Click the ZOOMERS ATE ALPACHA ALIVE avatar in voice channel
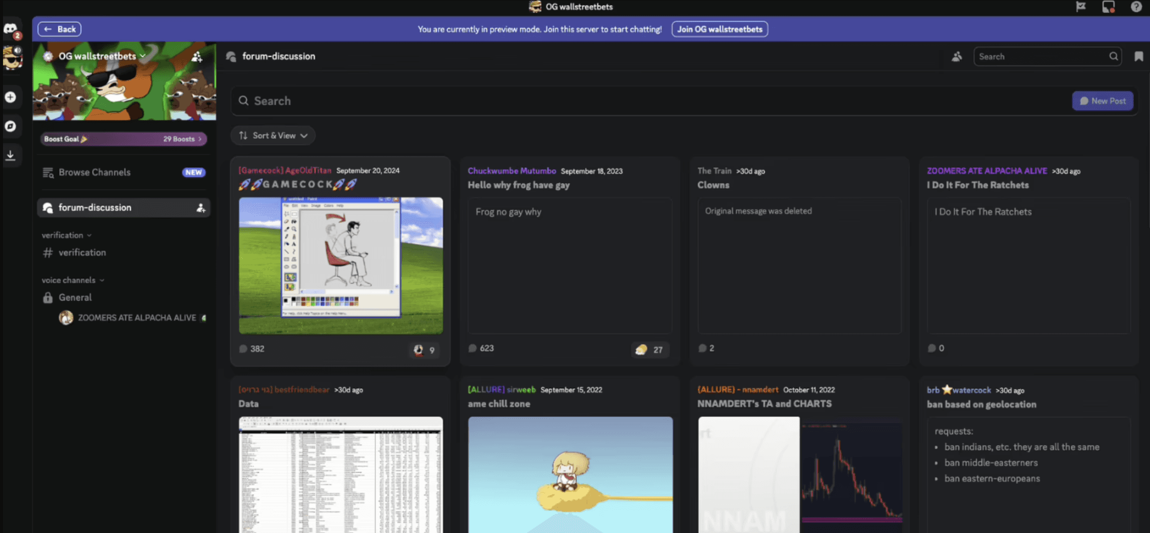 click(66, 318)
